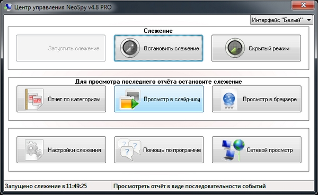Click heading Для просмотра последнего отчёта остановите слежение
Viewport: 318px width, 195px height.
pyautogui.click(x=158, y=82)
